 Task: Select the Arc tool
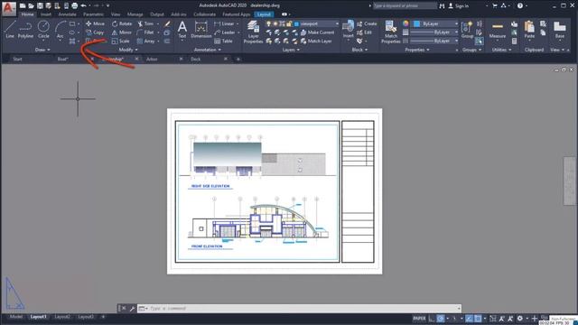click(61, 30)
